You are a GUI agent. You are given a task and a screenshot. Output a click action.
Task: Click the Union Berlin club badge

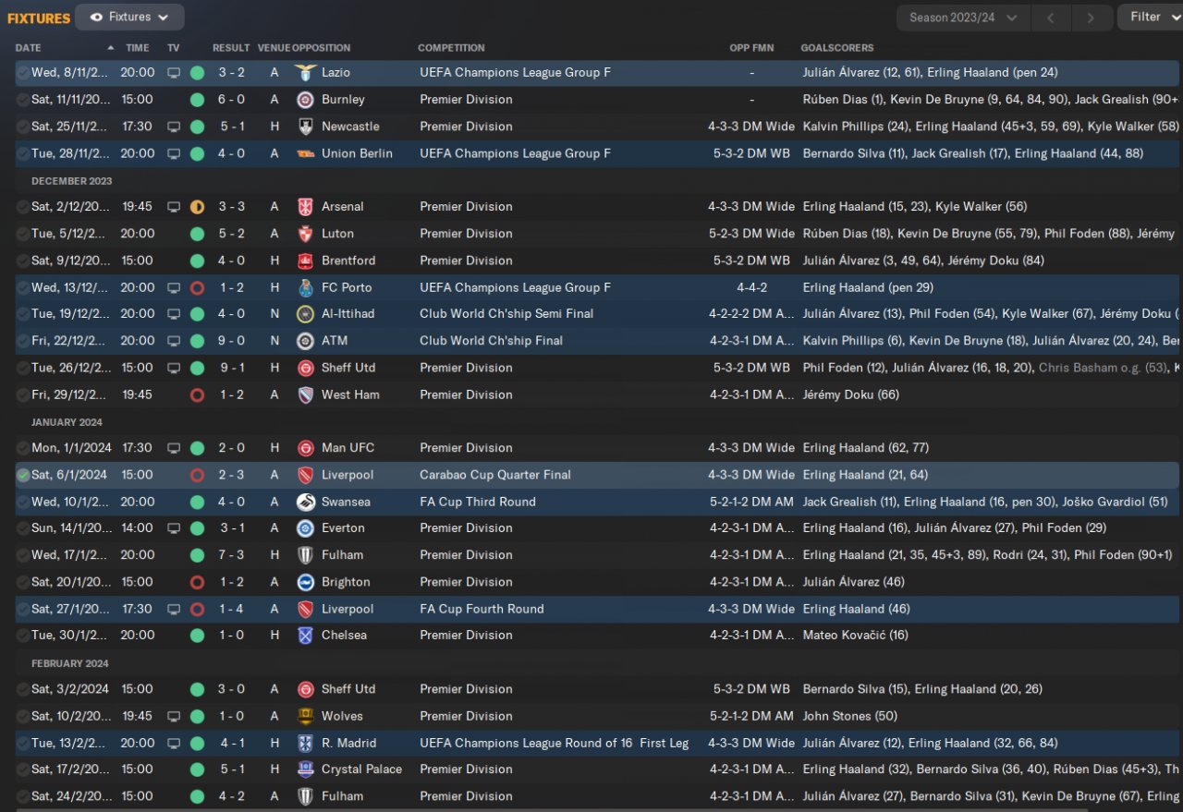coord(305,153)
